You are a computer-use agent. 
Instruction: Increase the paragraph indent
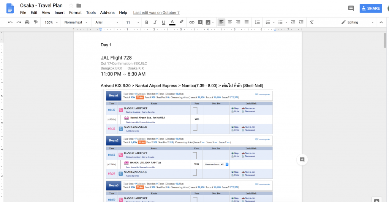pos(301,22)
